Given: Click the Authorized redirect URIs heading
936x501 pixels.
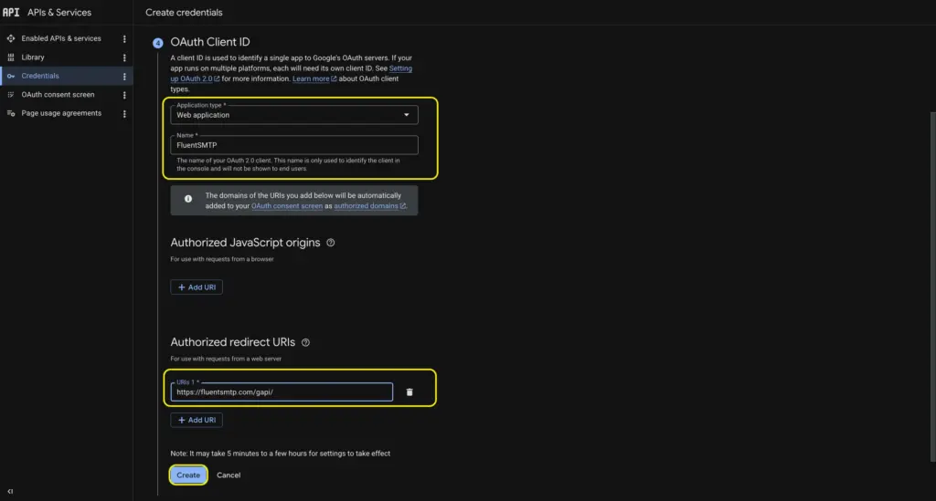Looking at the screenshot, I should coord(233,342).
